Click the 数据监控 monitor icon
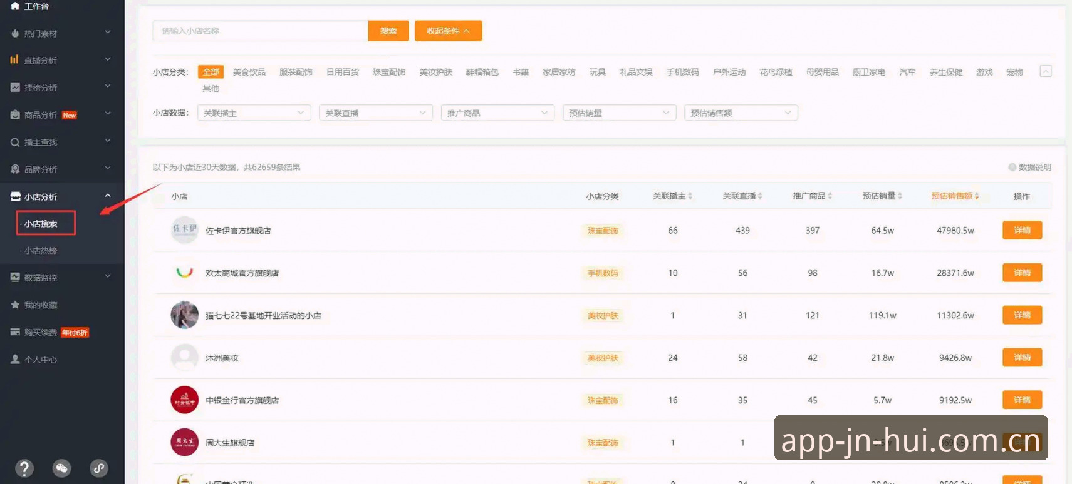The image size is (1072, 484). 15,277
